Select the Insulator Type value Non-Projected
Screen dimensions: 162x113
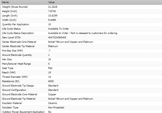56,108
